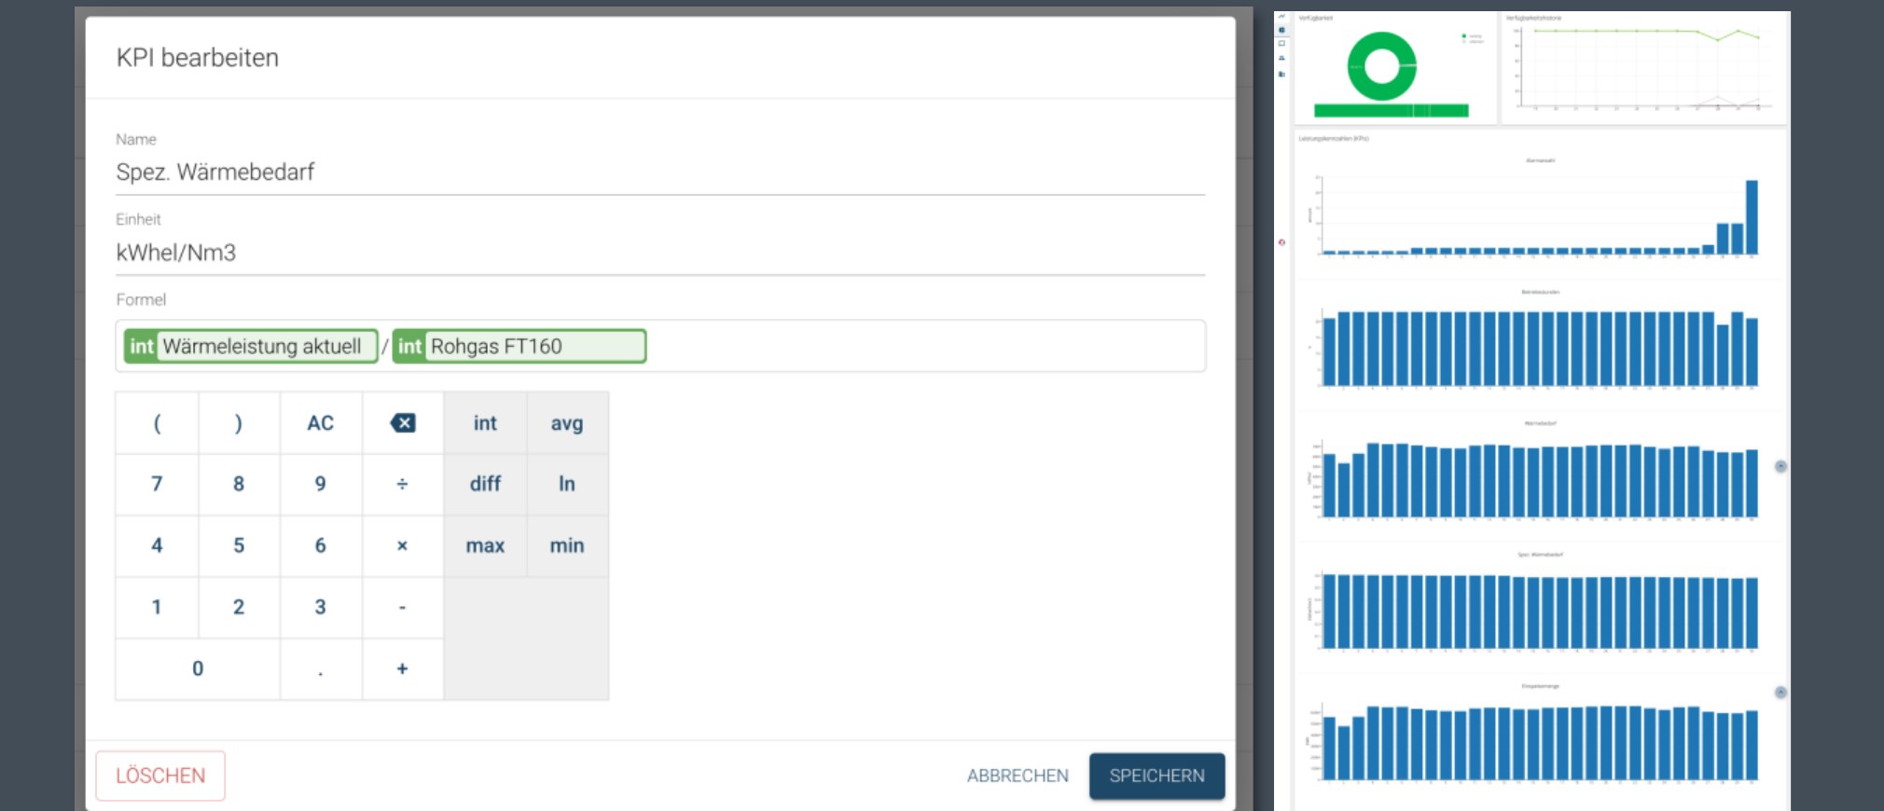
Task: Click keypad digit 1
Action: pos(157,607)
